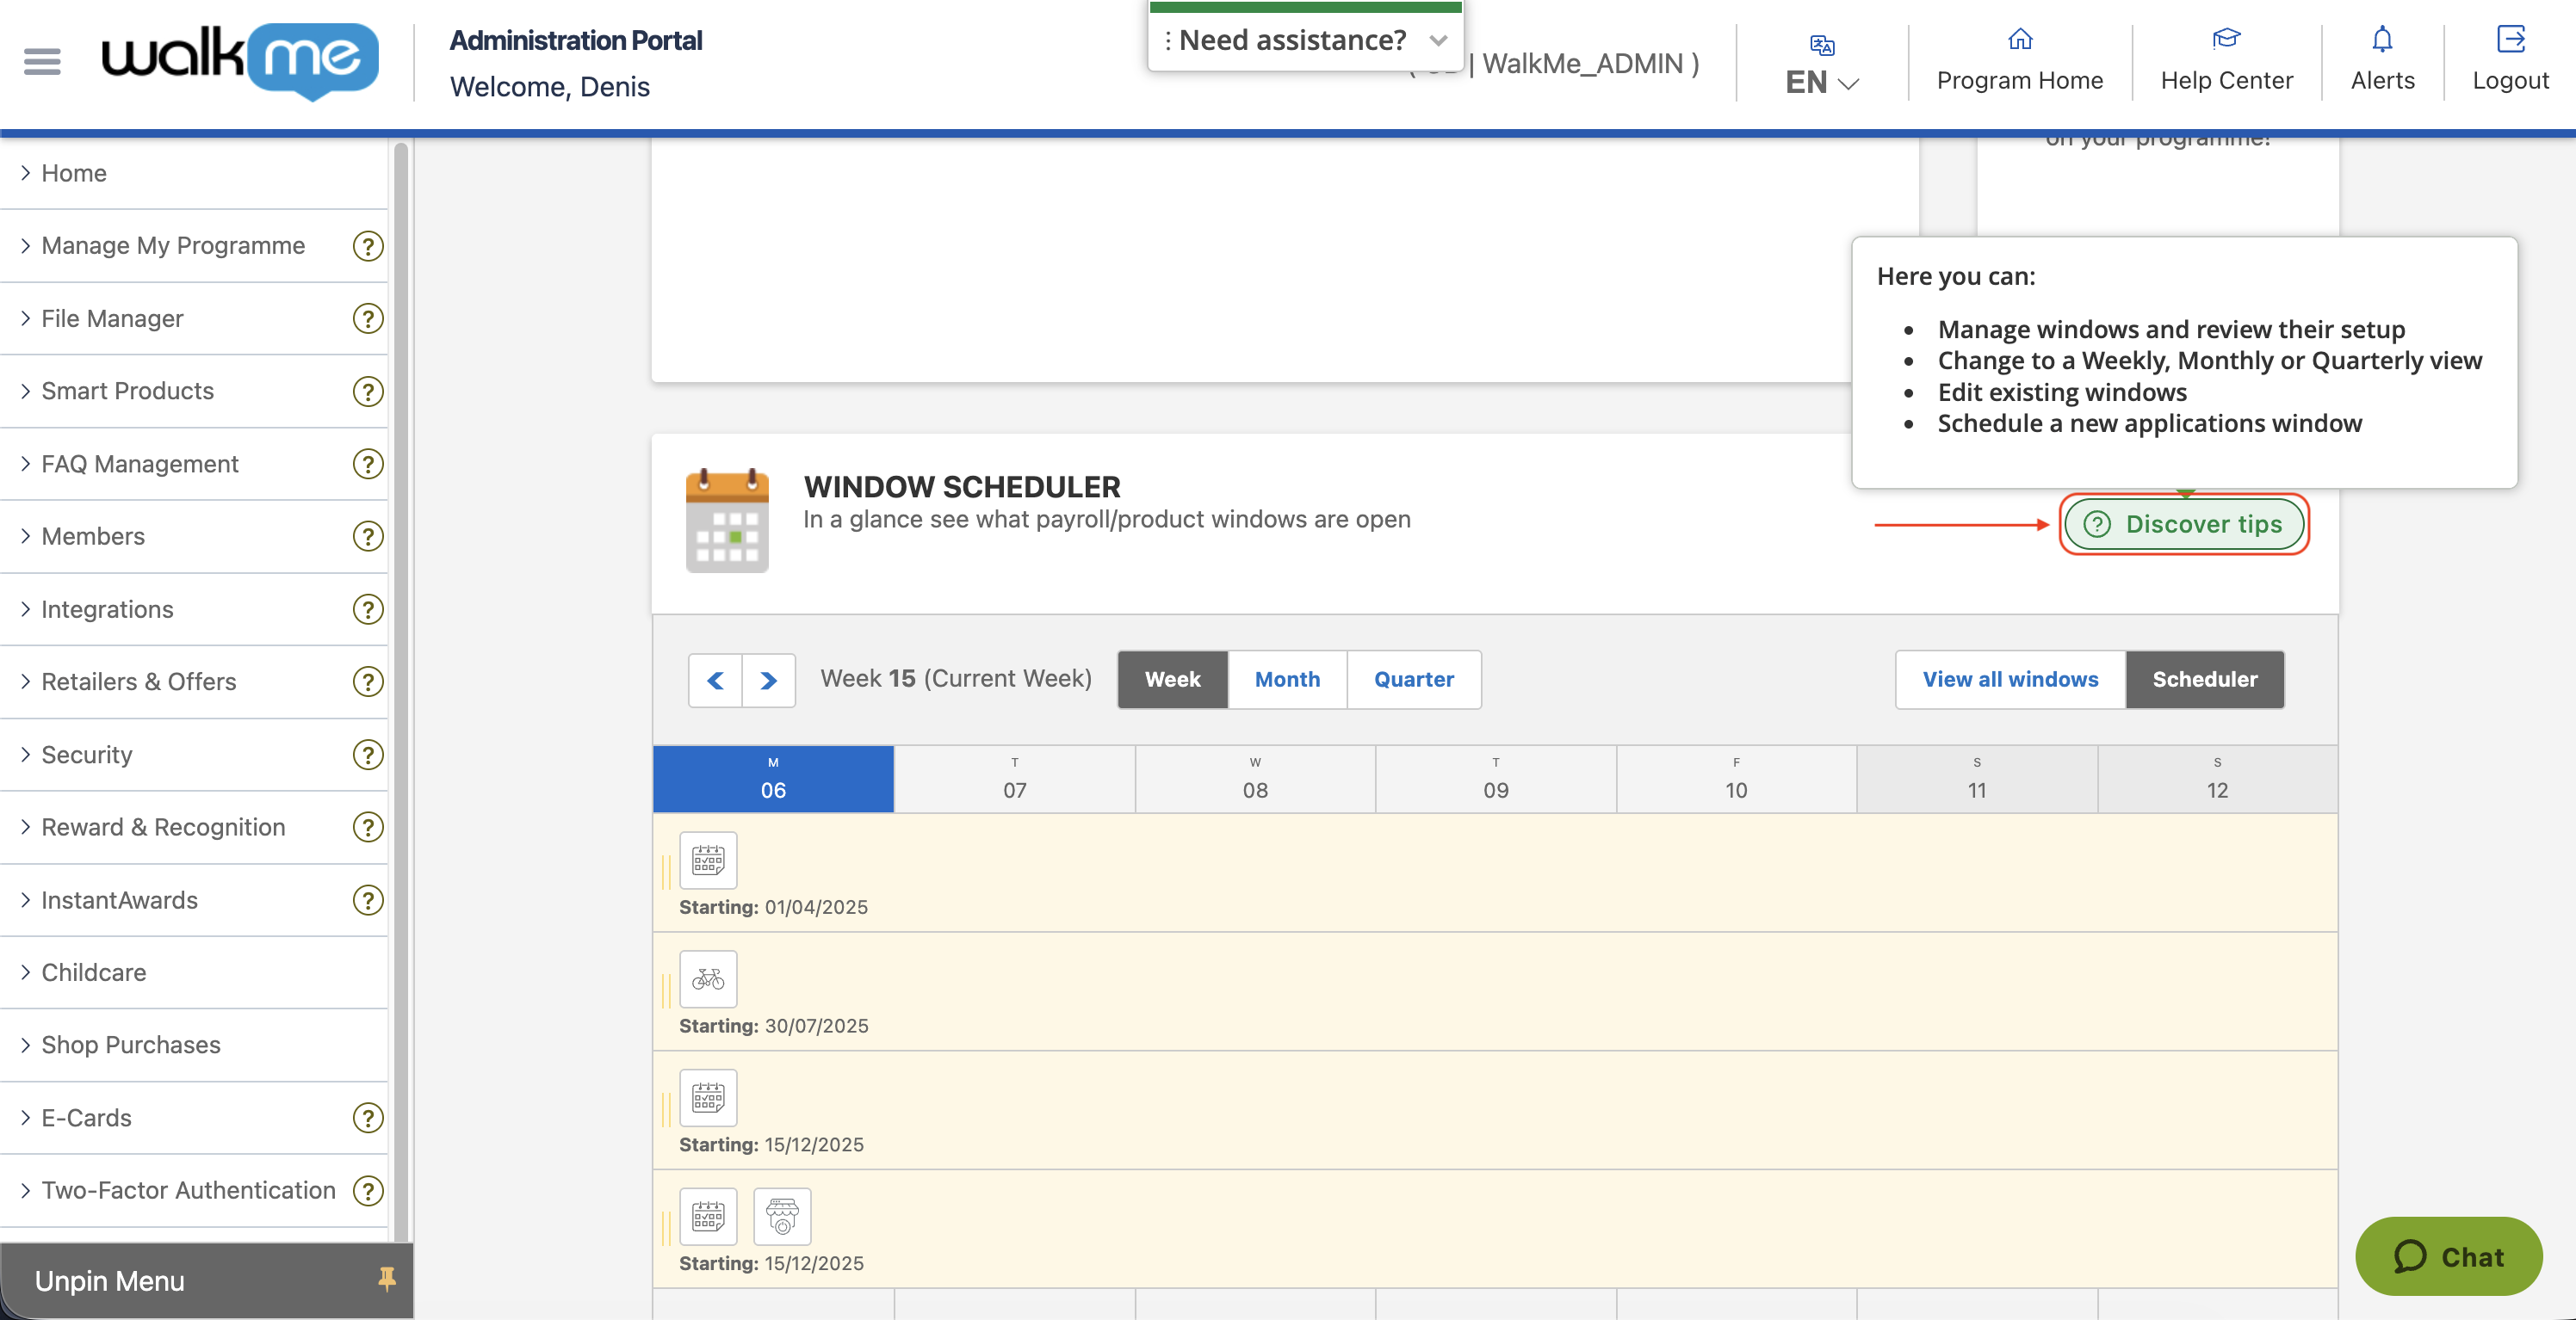Open the hamburger navigation menu
Image resolution: width=2576 pixels, height=1320 pixels.
[41, 61]
